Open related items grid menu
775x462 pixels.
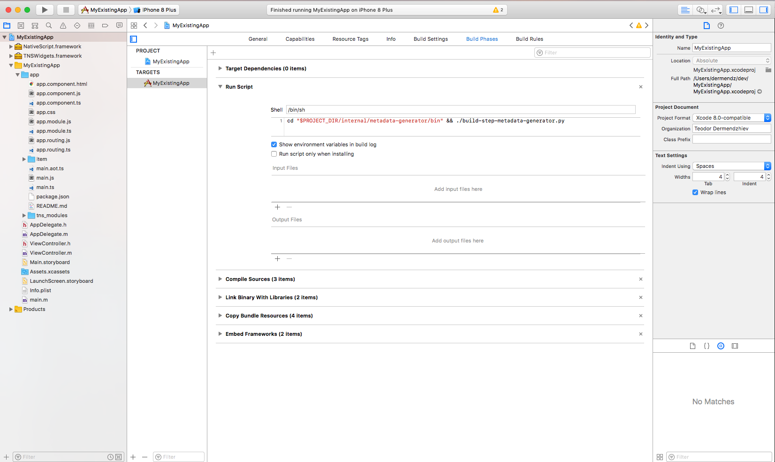[134, 25]
